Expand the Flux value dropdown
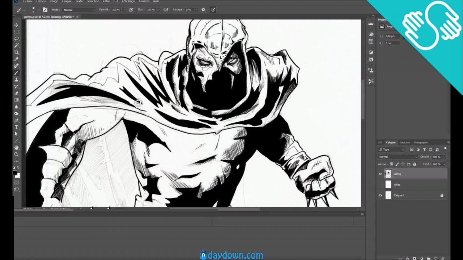The height and width of the screenshot is (260, 463). click(x=158, y=10)
